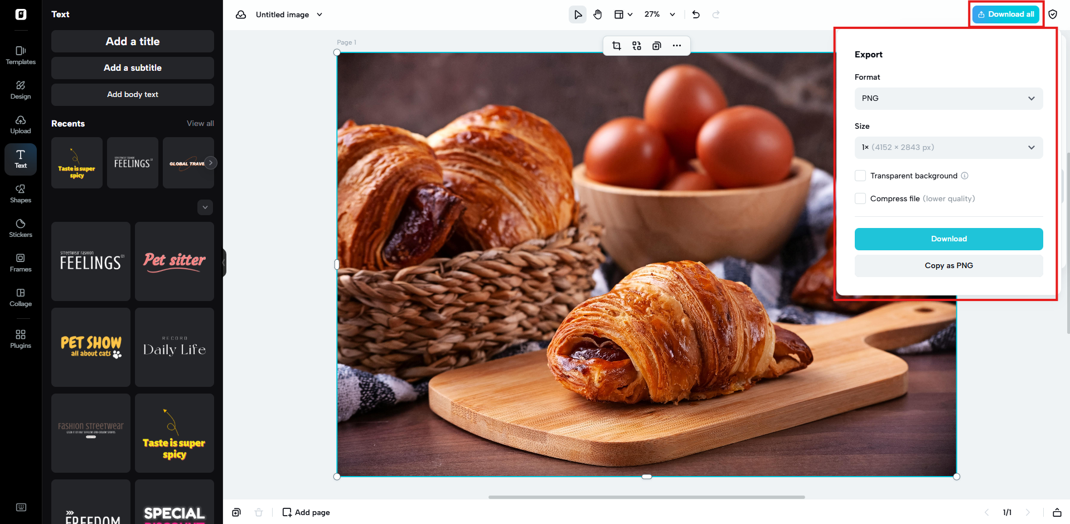
Task: Click Add page button
Action: pos(306,512)
